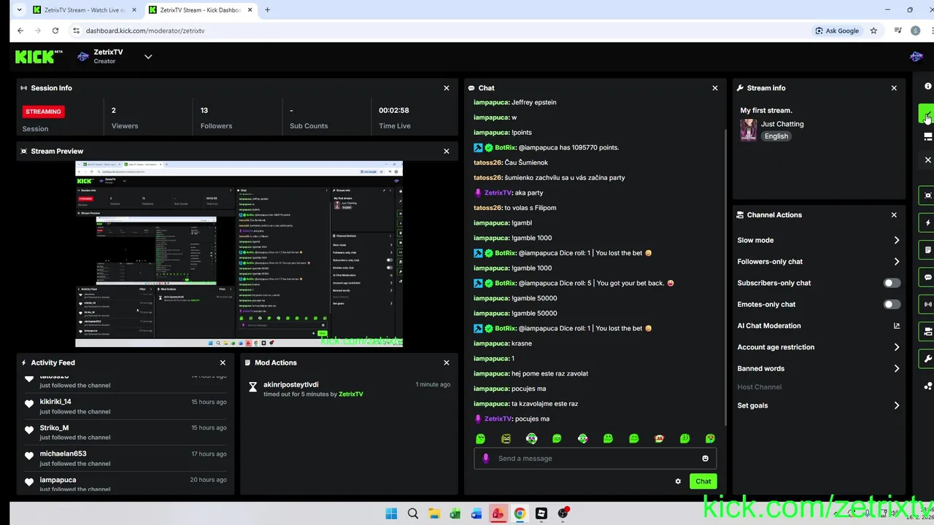This screenshot has height=525, width=934.
Task: Open the broadcast signal sidebar icon
Action: click(927, 304)
